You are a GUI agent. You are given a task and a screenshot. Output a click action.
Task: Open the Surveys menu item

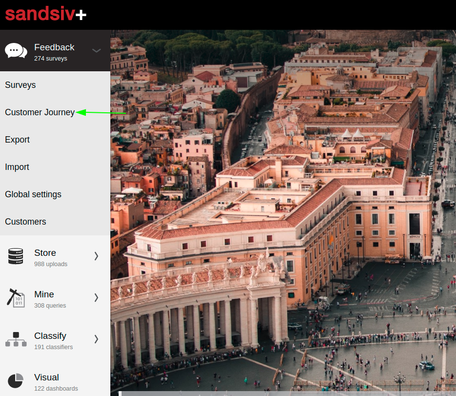[21, 85]
